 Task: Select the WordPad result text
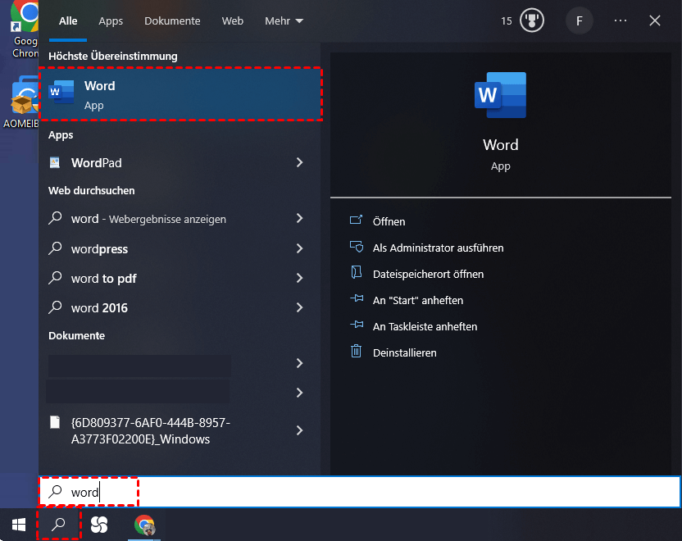pos(97,162)
